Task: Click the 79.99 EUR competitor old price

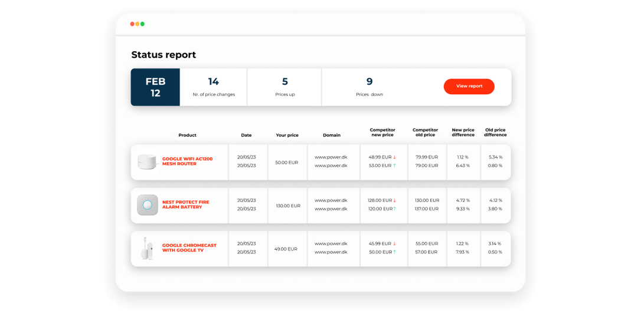Action: [x=427, y=157]
